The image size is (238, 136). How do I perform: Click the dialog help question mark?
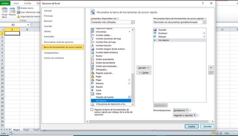pos(203,3)
